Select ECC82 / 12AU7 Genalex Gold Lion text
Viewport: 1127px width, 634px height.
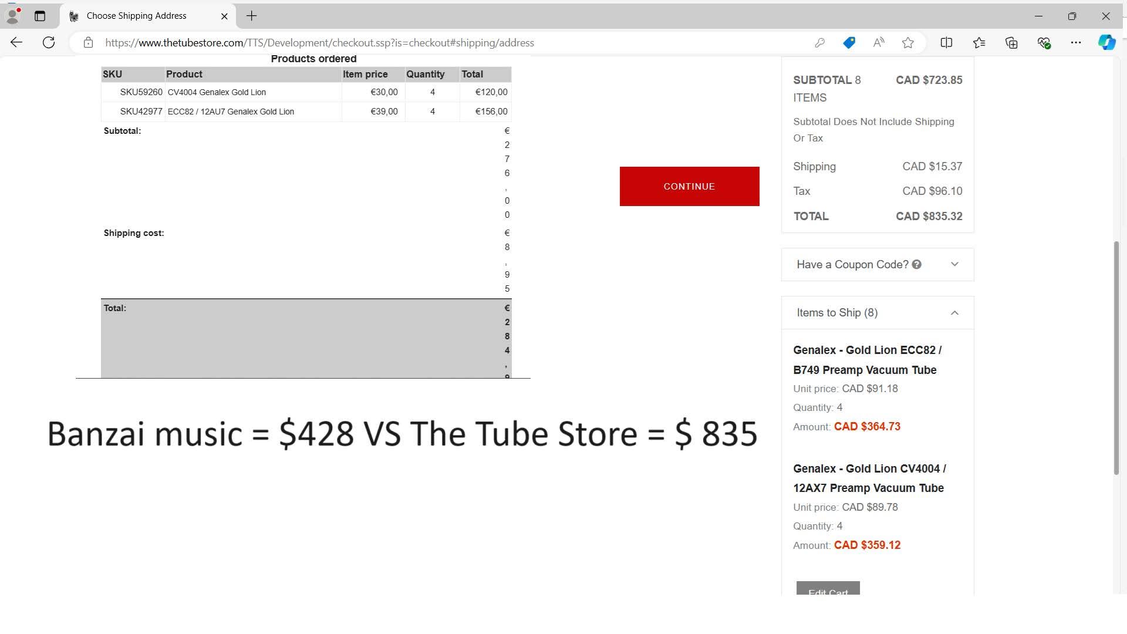[231, 112]
